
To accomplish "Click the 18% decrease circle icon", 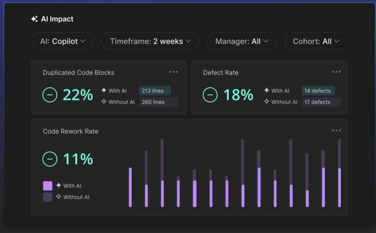I will [210, 95].
